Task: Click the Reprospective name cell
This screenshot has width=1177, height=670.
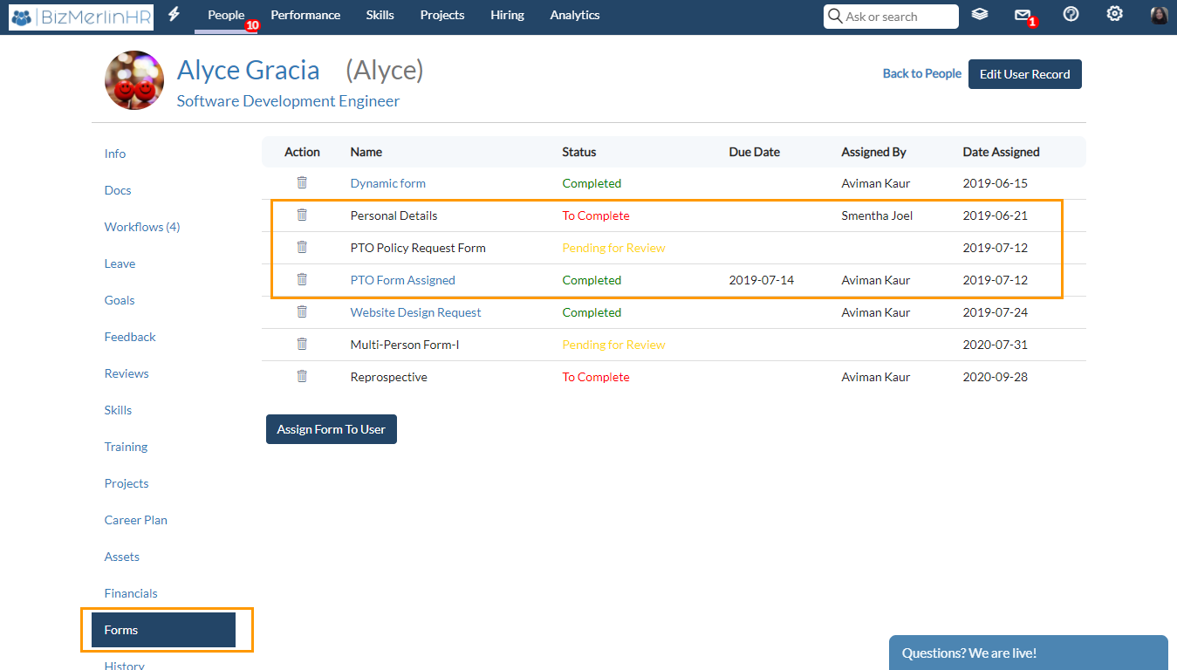Action: 389,377
